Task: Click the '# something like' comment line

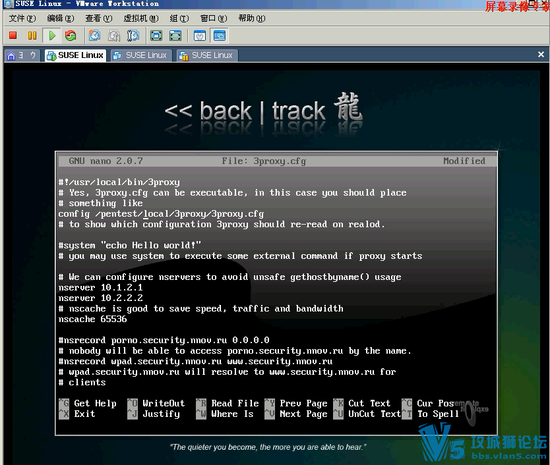Action: coord(101,204)
